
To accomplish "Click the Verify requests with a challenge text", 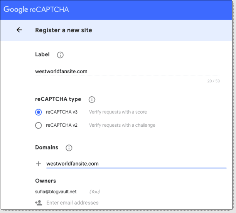I will coord(122,125).
